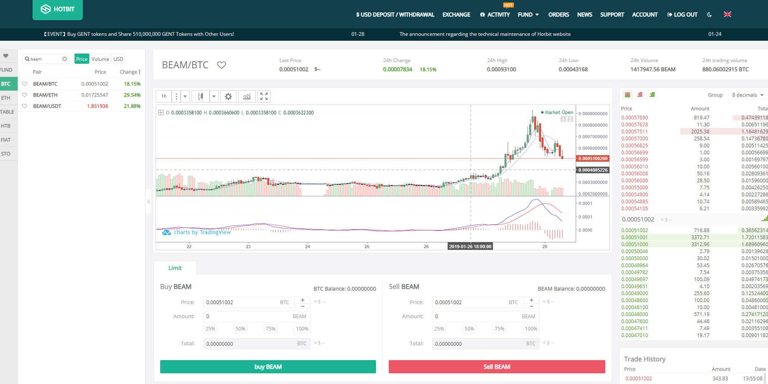Increase the sell price with plus stepper
768x384 pixels.
[x=532, y=300]
